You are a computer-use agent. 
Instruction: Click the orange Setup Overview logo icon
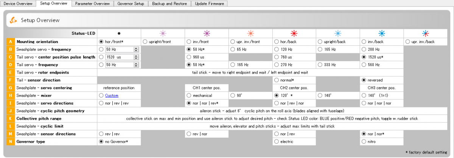14,20
